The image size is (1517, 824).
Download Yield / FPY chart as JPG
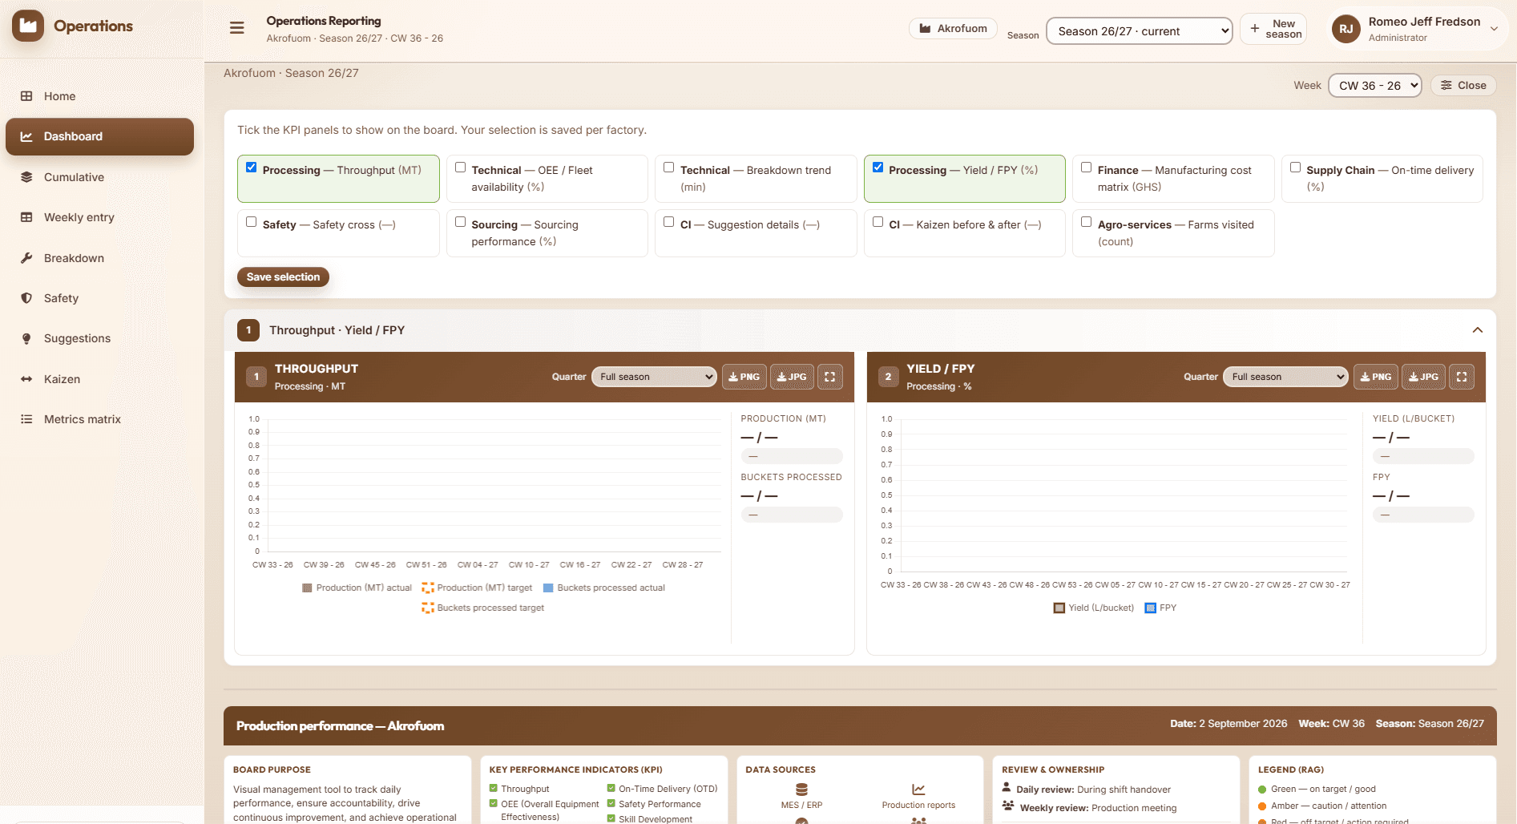(x=1423, y=377)
